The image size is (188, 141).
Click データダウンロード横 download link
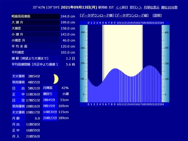[x=97, y=15]
